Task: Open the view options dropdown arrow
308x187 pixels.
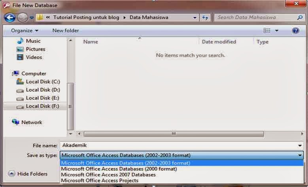Action: 277,30
